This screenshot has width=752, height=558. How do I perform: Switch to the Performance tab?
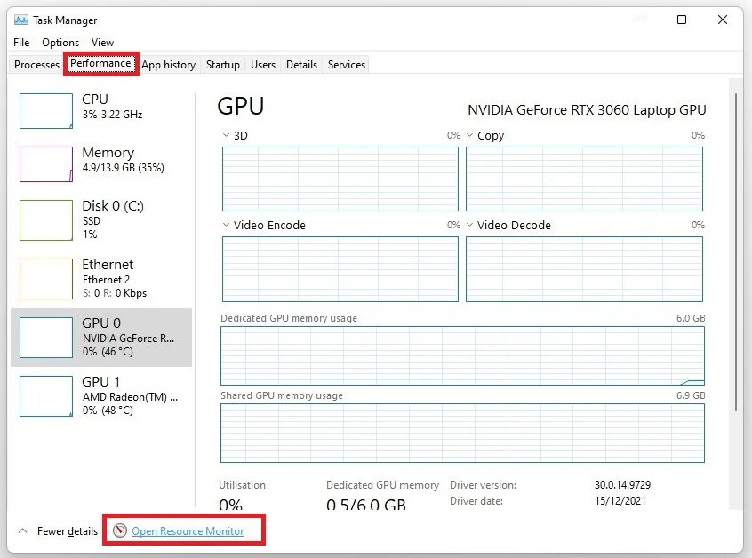100,63
